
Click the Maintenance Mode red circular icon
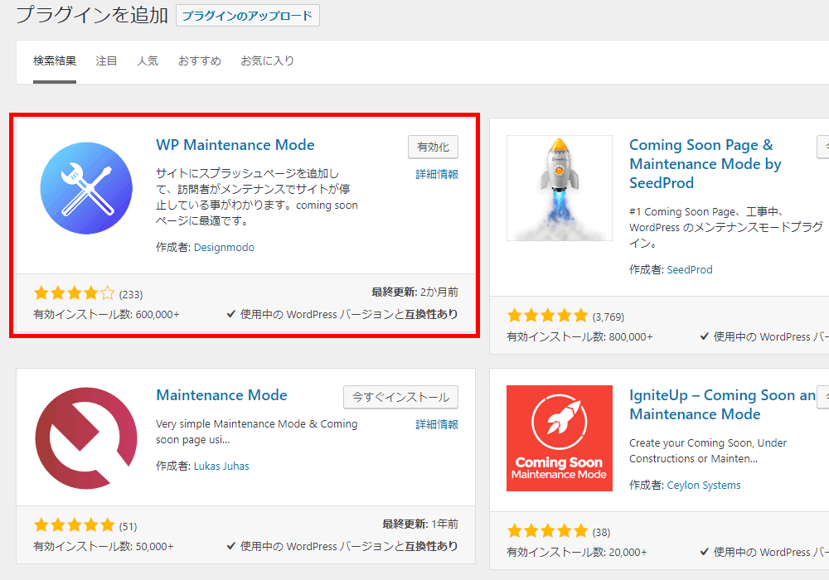click(86, 438)
